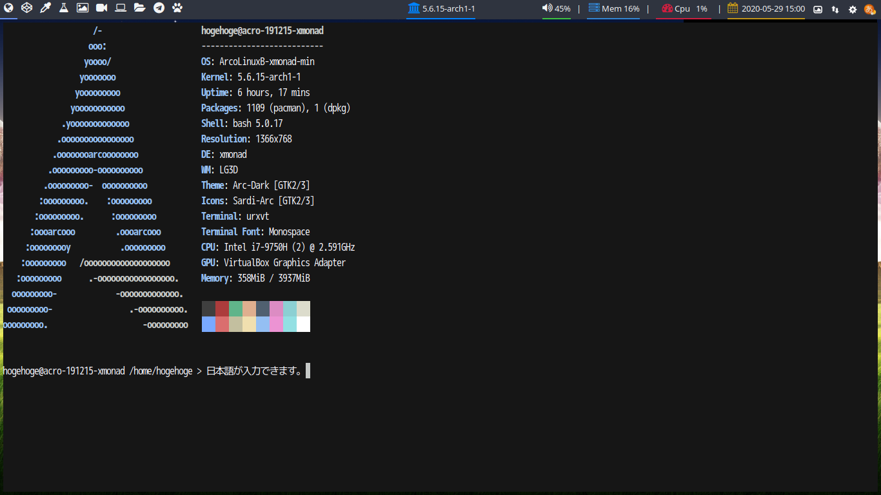The height and width of the screenshot is (495, 881).
Task: Click the Japanese text 日本語が入力できます。
Action: 255,371
